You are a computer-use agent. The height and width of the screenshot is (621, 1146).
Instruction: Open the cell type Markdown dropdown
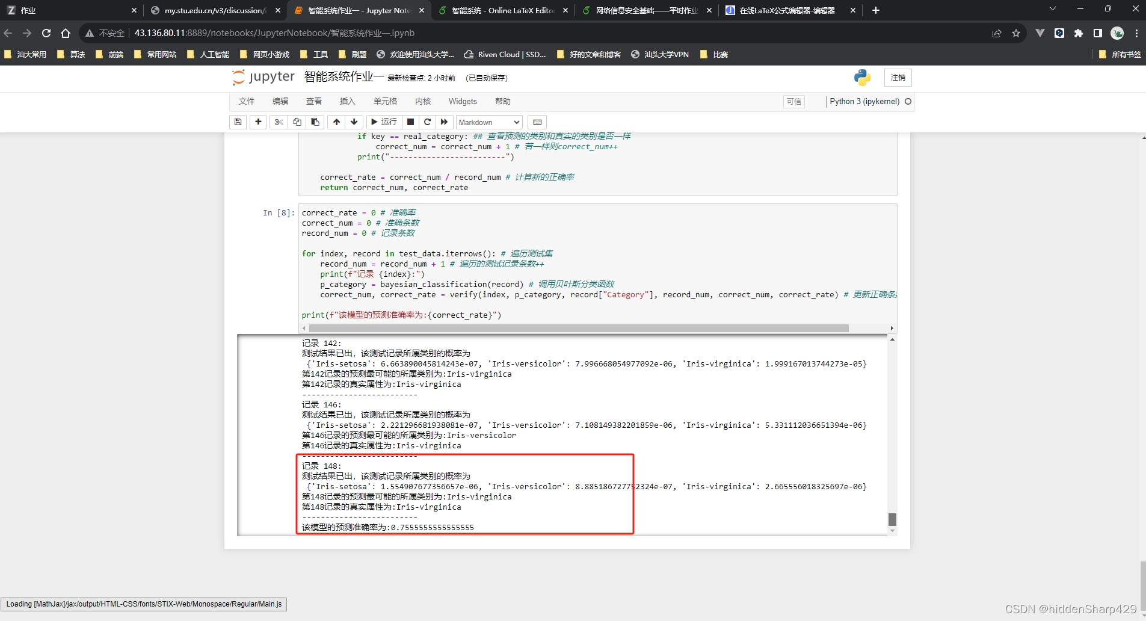488,122
